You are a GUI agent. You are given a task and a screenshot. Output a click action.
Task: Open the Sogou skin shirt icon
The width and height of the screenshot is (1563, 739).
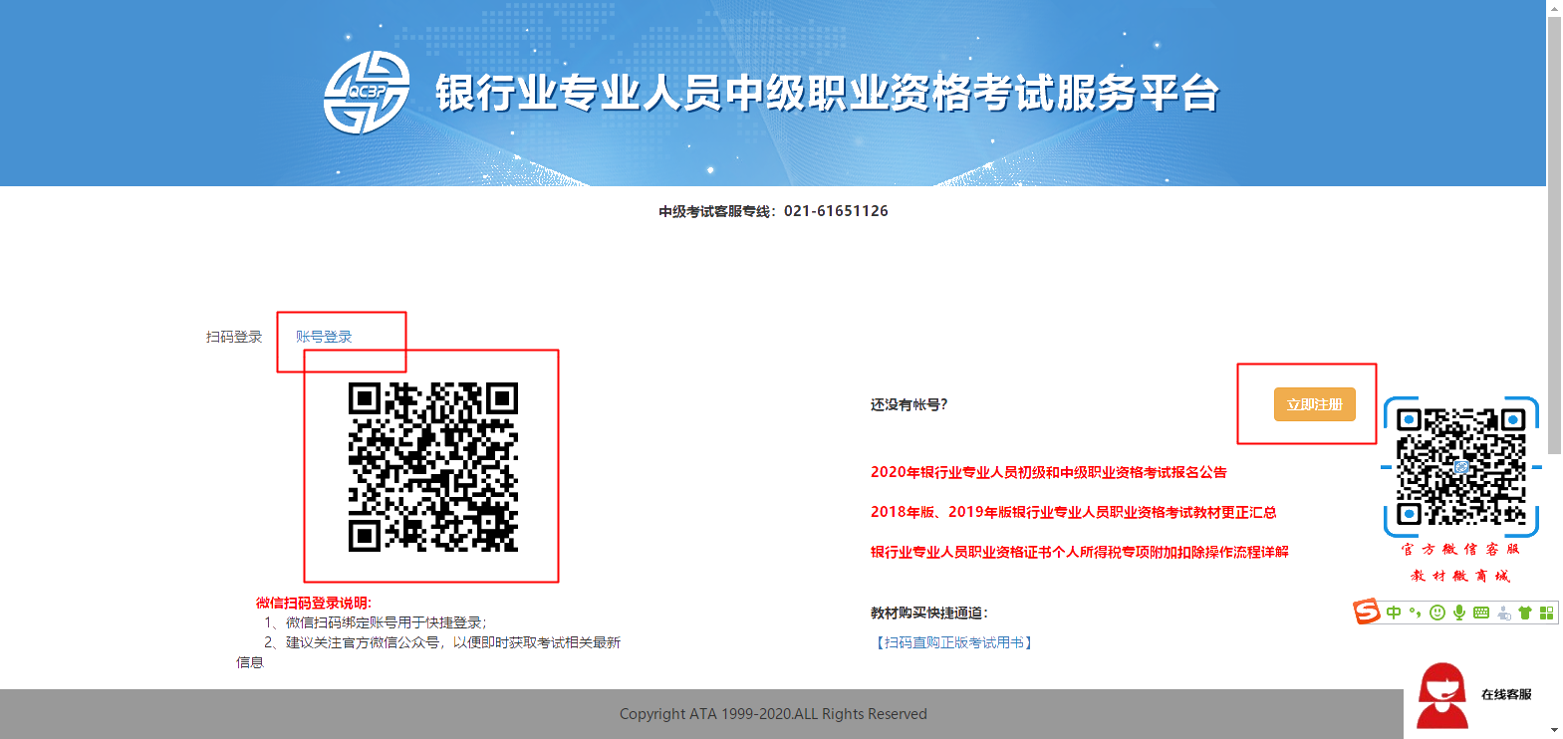click(1524, 613)
